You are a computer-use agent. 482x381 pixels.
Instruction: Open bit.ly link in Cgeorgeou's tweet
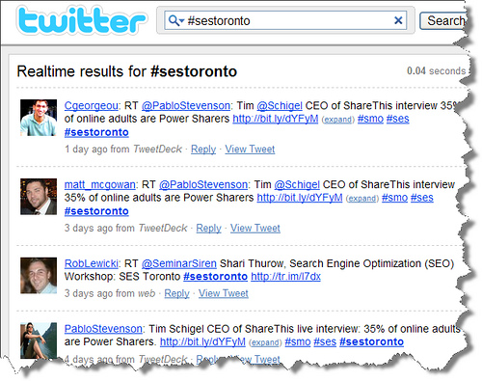click(276, 119)
